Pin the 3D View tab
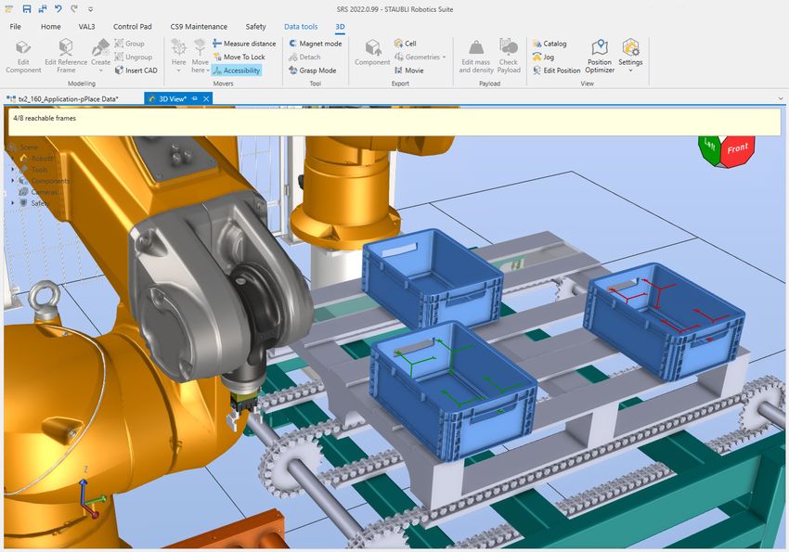This screenshot has width=789, height=552. point(195,99)
